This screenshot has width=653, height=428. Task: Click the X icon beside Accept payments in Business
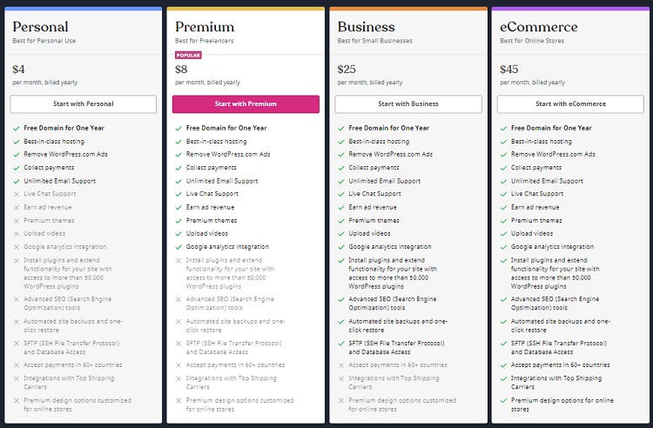(x=341, y=365)
